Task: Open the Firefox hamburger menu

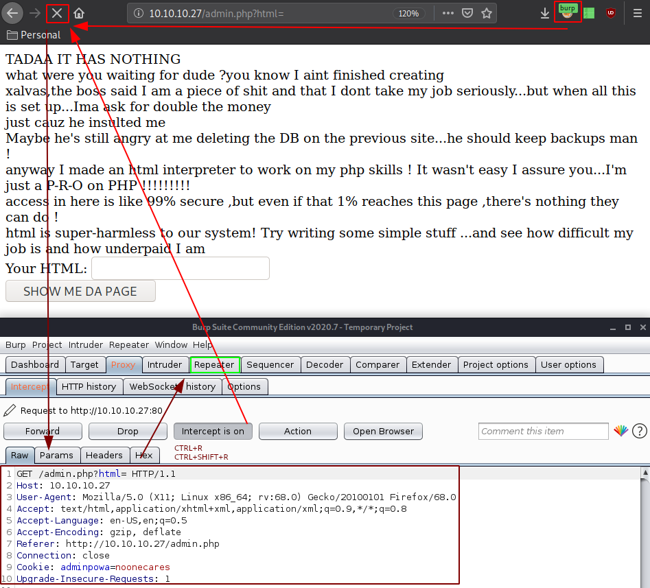Action: coord(638,13)
